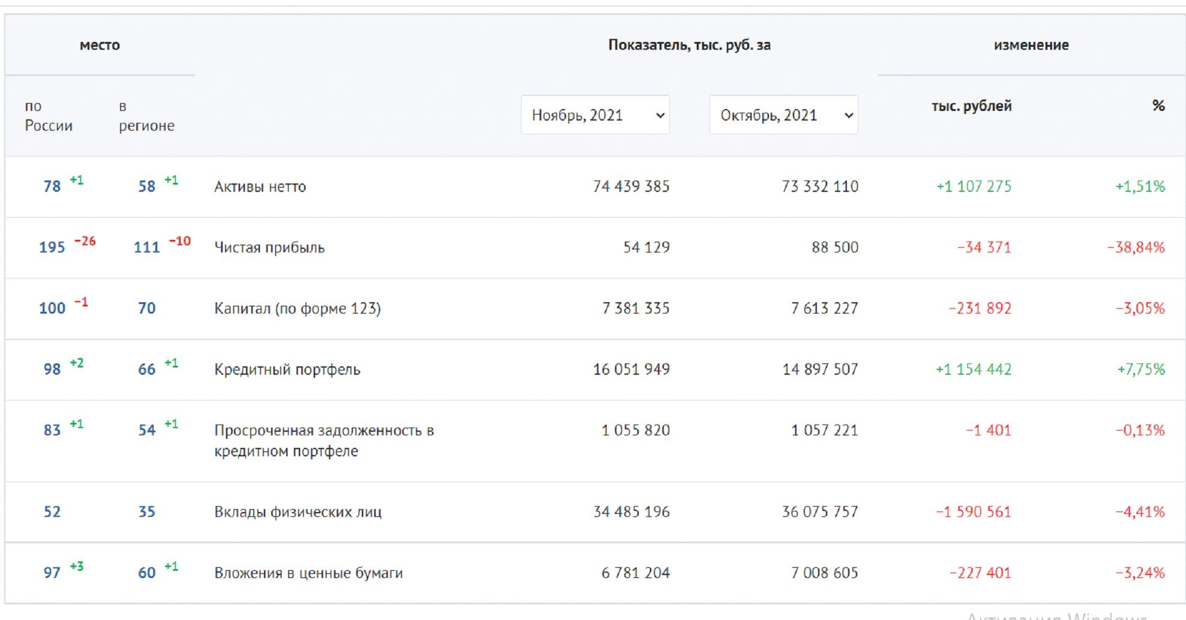Select region rank 54 for Просроченная задолженность

(x=147, y=431)
